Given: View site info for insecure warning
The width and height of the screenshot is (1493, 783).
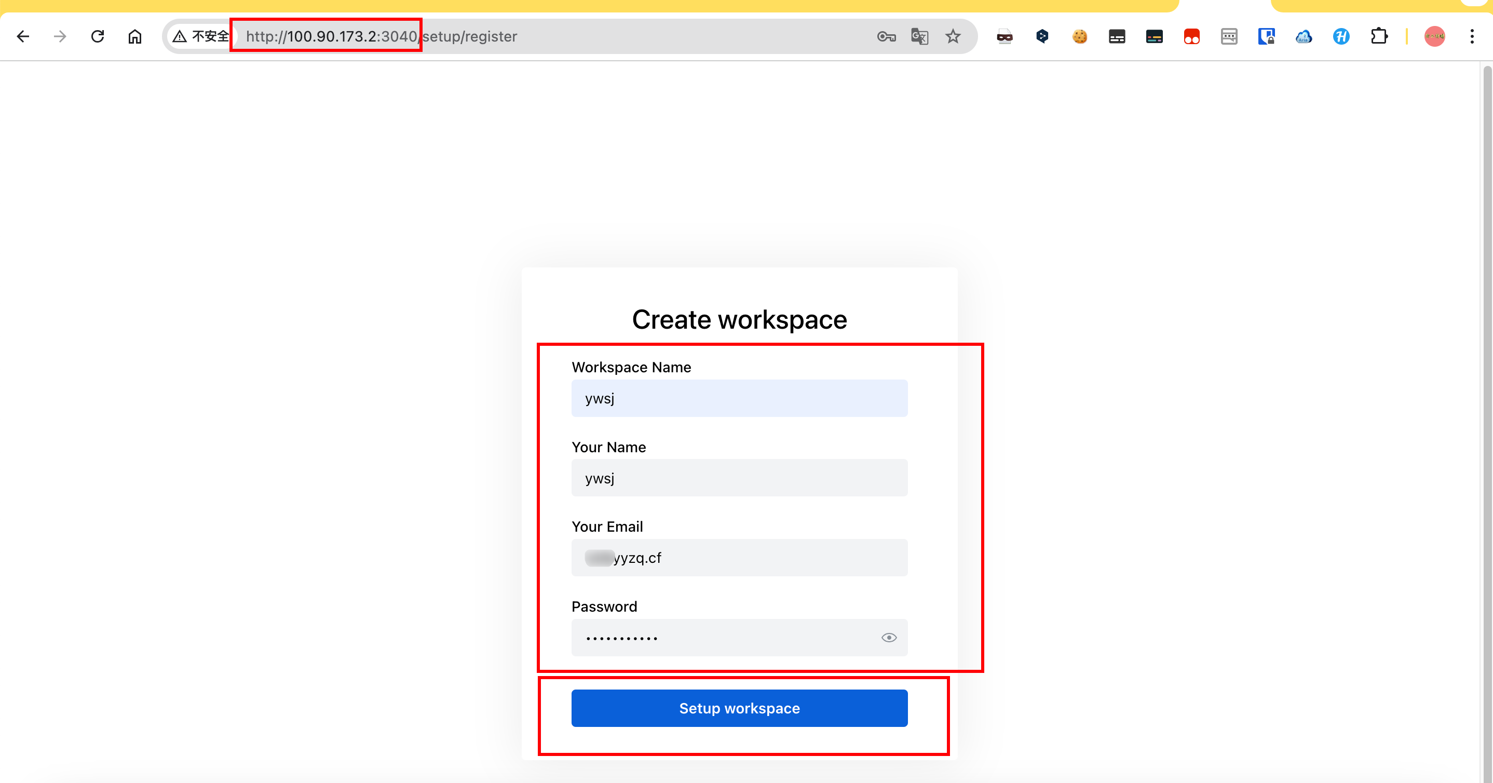Looking at the screenshot, I should 201,36.
